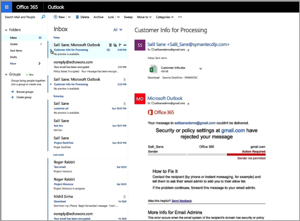The width and height of the screenshot is (300, 221).
Task: Flag the selected Salil Sane message
Action: (x=120, y=45)
